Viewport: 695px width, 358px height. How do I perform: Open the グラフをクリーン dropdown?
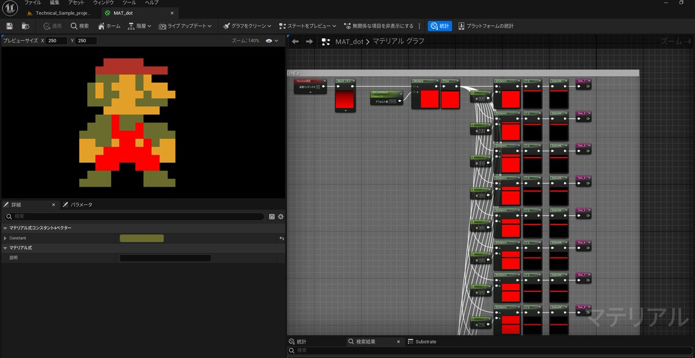tap(247, 26)
